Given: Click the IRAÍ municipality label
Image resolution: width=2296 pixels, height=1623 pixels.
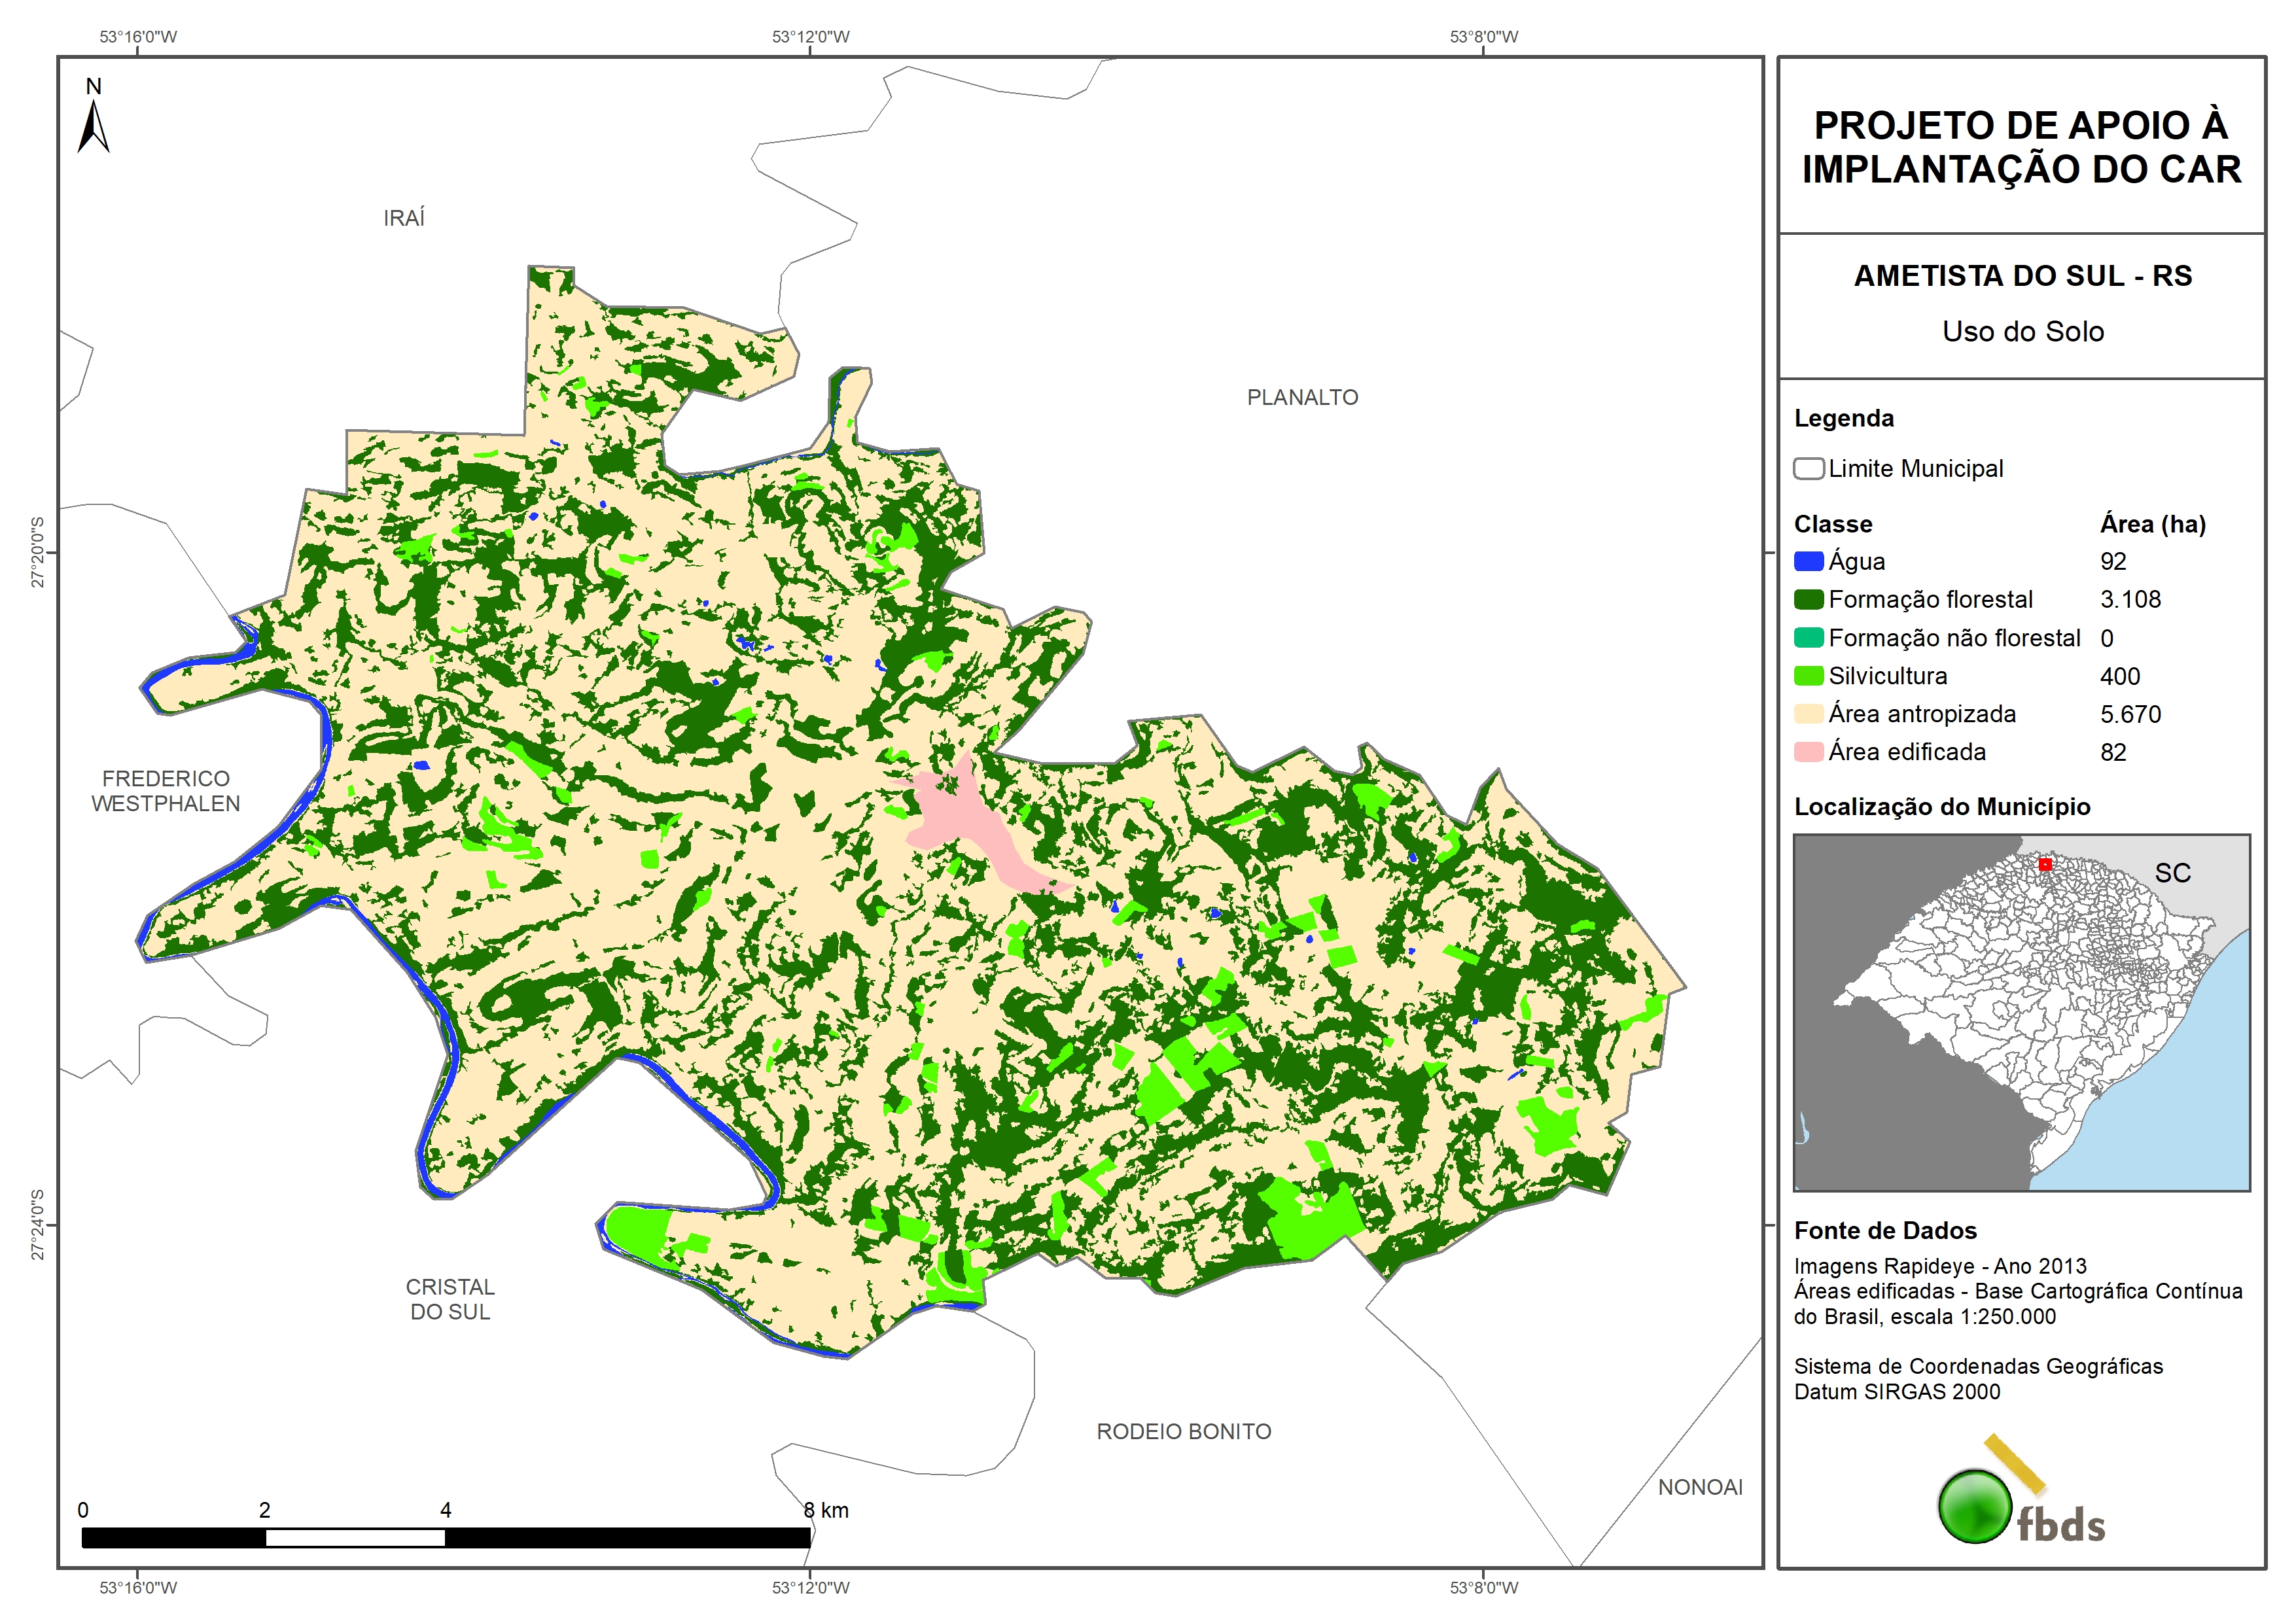Looking at the screenshot, I should pyautogui.click(x=404, y=218).
